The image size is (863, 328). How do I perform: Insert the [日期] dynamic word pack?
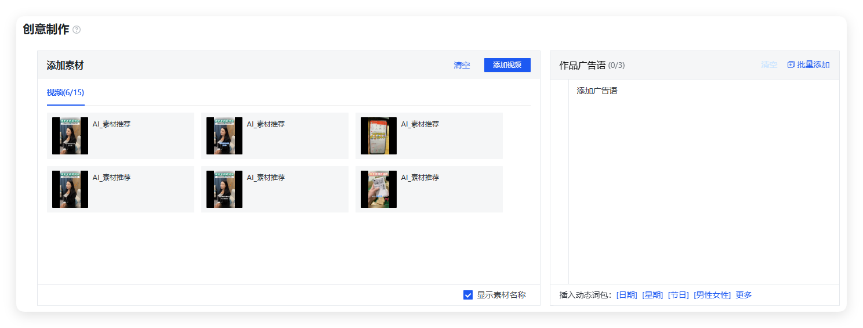coord(626,295)
